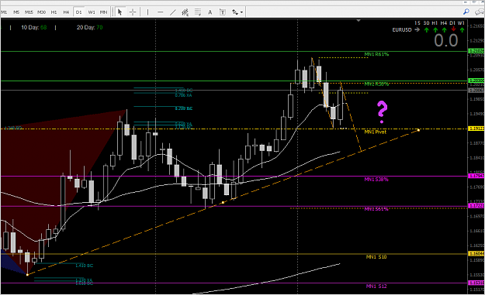
Task: Click the 0.786 XA harmonic label
Action: [x=183, y=95]
